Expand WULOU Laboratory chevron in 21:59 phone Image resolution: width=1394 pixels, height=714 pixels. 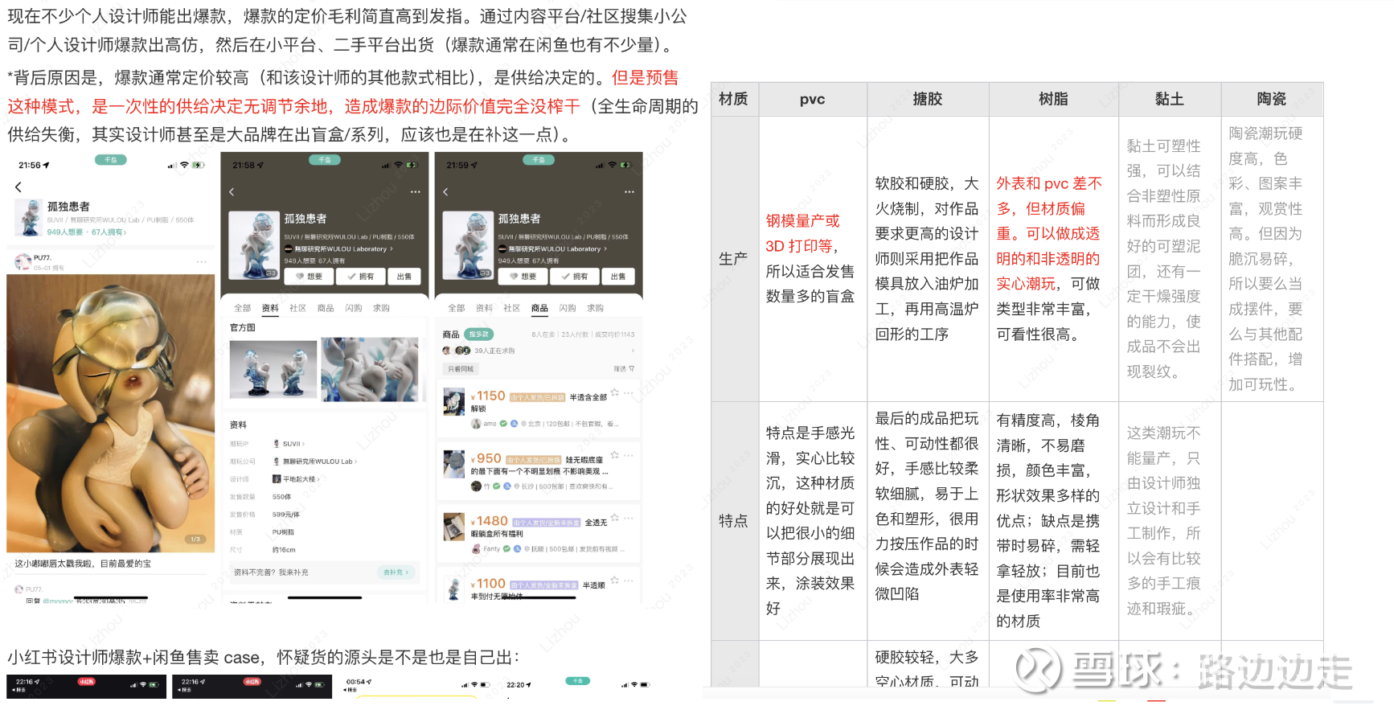click(x=605, y=249)
